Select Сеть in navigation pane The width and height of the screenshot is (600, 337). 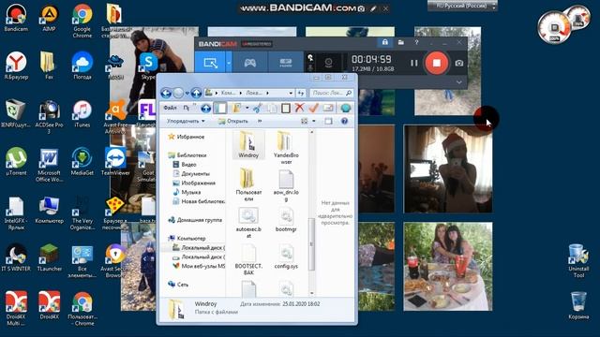[178, 285]
